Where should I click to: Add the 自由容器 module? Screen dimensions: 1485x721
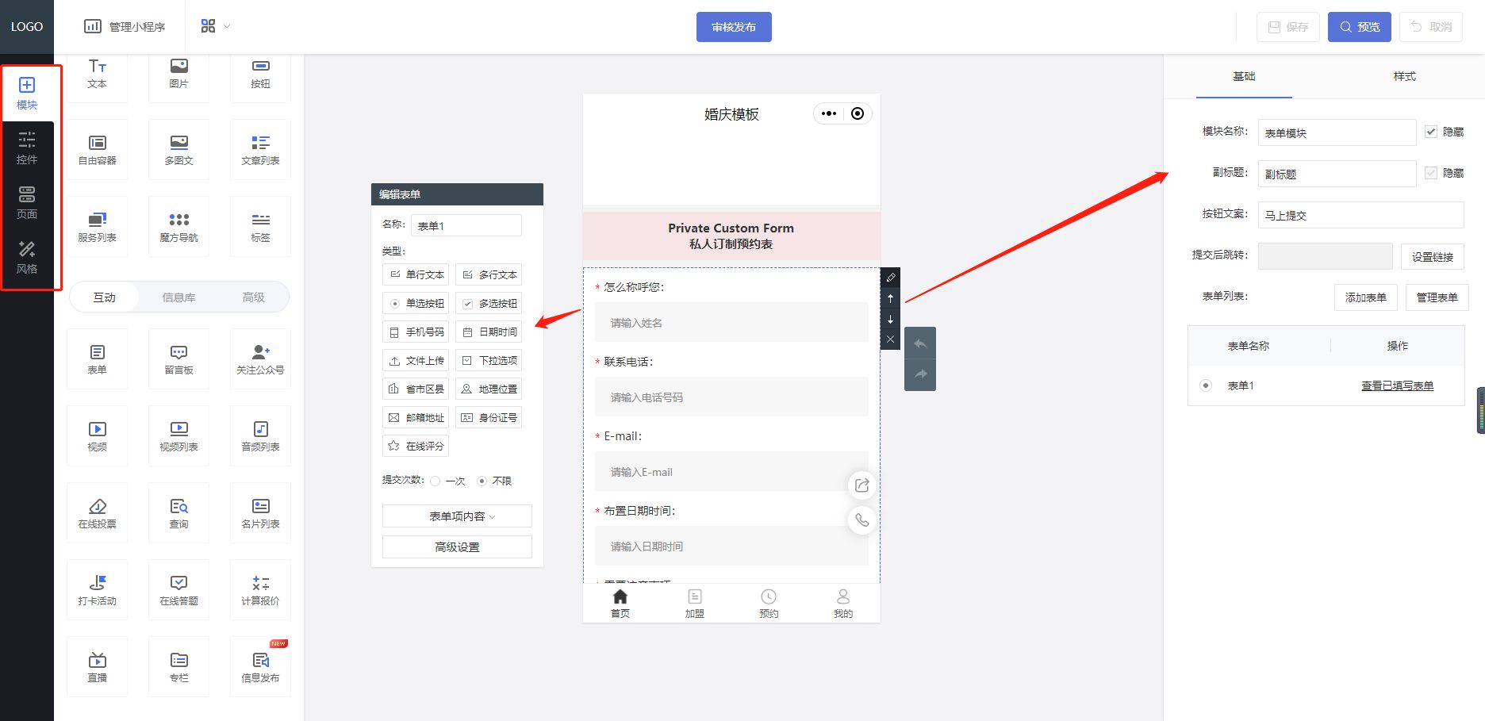98,150
